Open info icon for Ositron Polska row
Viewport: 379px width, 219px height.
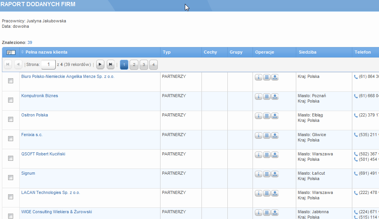(258, 116)
